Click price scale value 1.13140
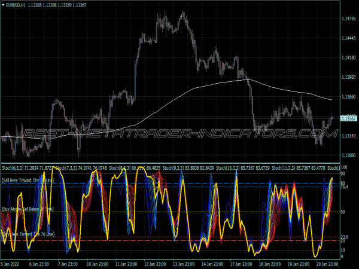This screenshot has height=269, width=359. tap(349, 136)
